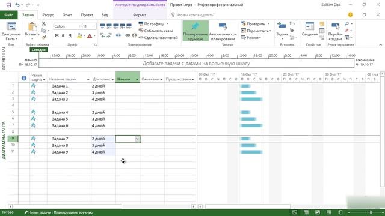This screenshot has width=385, height=216.
Task: Click the Link tasks chain icon
Action: [128, 35]
